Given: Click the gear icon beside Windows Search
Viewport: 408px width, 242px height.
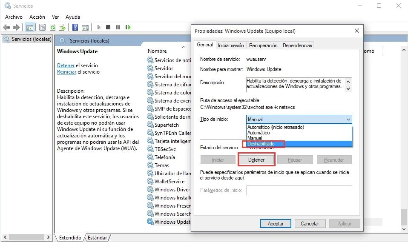Looking at the screenshot, I should pos(150,214).
